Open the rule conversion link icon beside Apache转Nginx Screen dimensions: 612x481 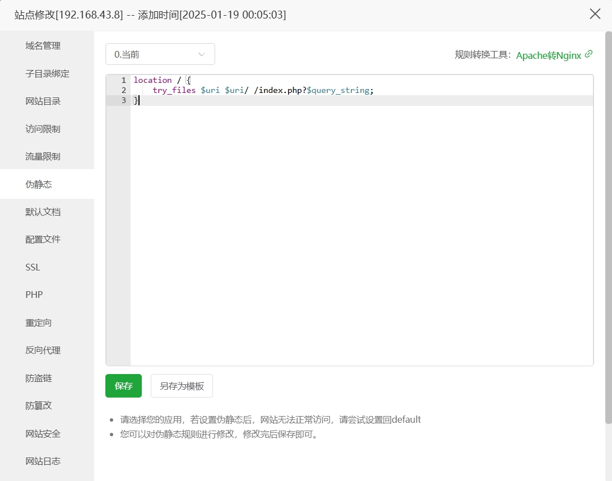588,55
